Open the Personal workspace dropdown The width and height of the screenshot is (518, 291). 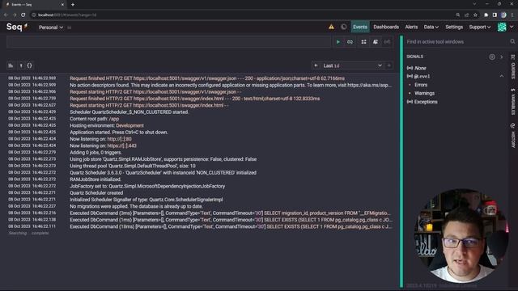[51, 27]
